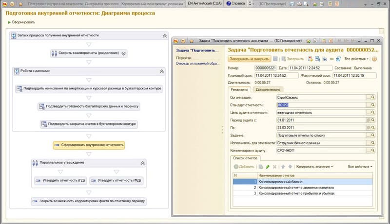Open Стандарт отчетности selection ellipsis button

pyautogui.click(x=368, y=105)
